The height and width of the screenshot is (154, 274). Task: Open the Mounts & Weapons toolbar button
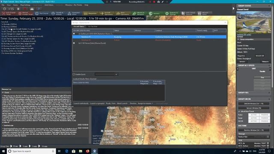pyautogui.click(x=139, y=13)
